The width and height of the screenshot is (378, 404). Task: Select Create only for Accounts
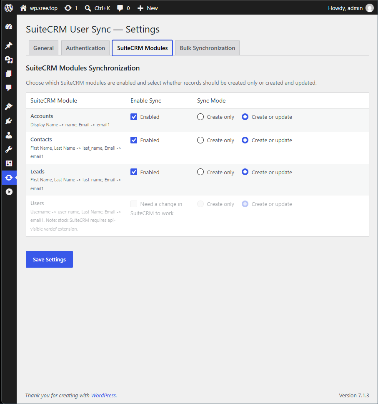(x=200, y=117)
